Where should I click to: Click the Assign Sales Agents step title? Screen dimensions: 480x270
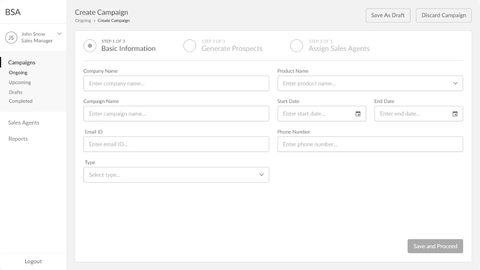(339, 48)
